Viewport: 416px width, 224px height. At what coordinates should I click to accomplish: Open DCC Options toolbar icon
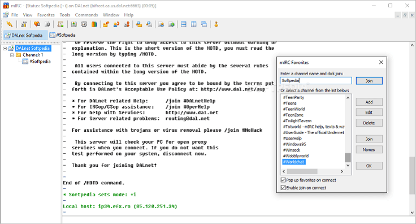click(x=127, y=24)
